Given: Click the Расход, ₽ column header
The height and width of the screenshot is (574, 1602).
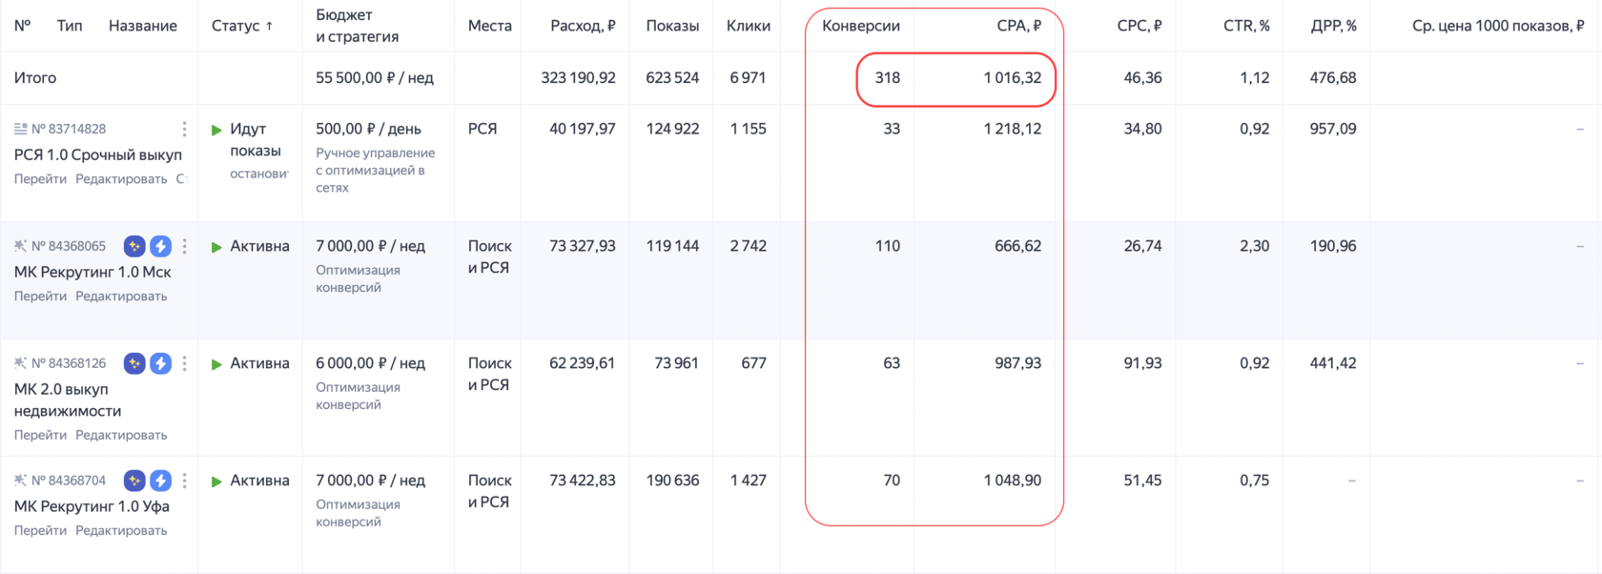Looking at the screenshot, I should [583, 26].
